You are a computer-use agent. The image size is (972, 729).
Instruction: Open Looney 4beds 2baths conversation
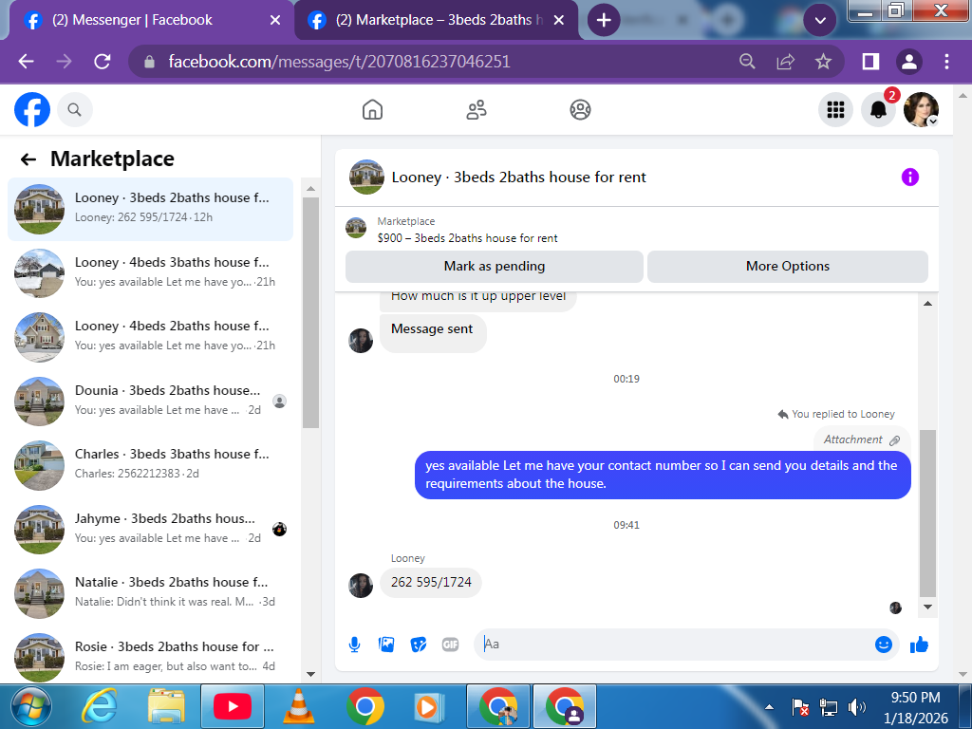tap(150, 337)
